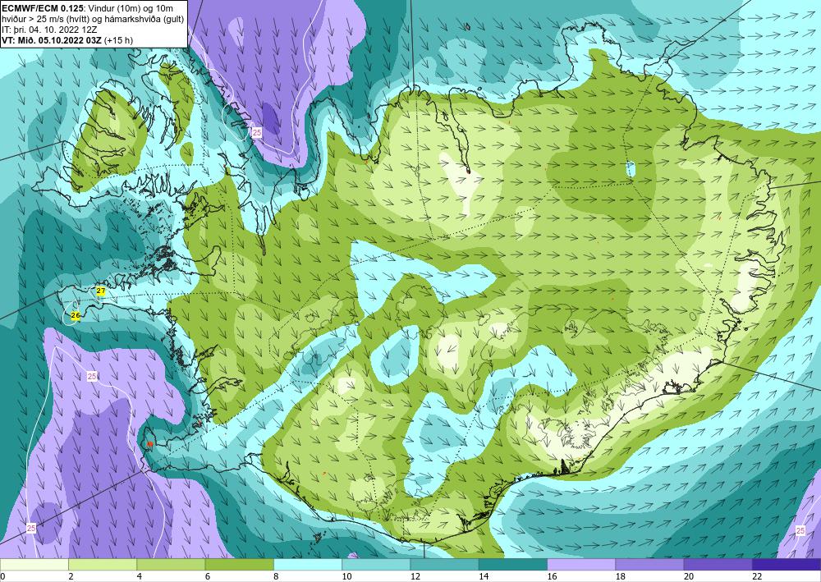This screenshot has width=821, height=582.
Task: Click the title line "ECMWF/ECM 0.125: Vindur (10m) og 10m"
Action: 88,7
